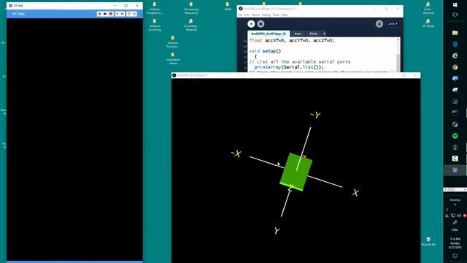Image resolution: width=467 pixels, height=263 pixels.
Task: Open the Windows Start menu
Action: point(455,5)
